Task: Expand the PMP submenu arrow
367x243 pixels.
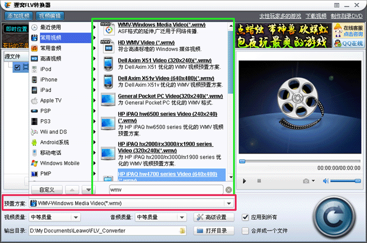Action: pos(94,174)
